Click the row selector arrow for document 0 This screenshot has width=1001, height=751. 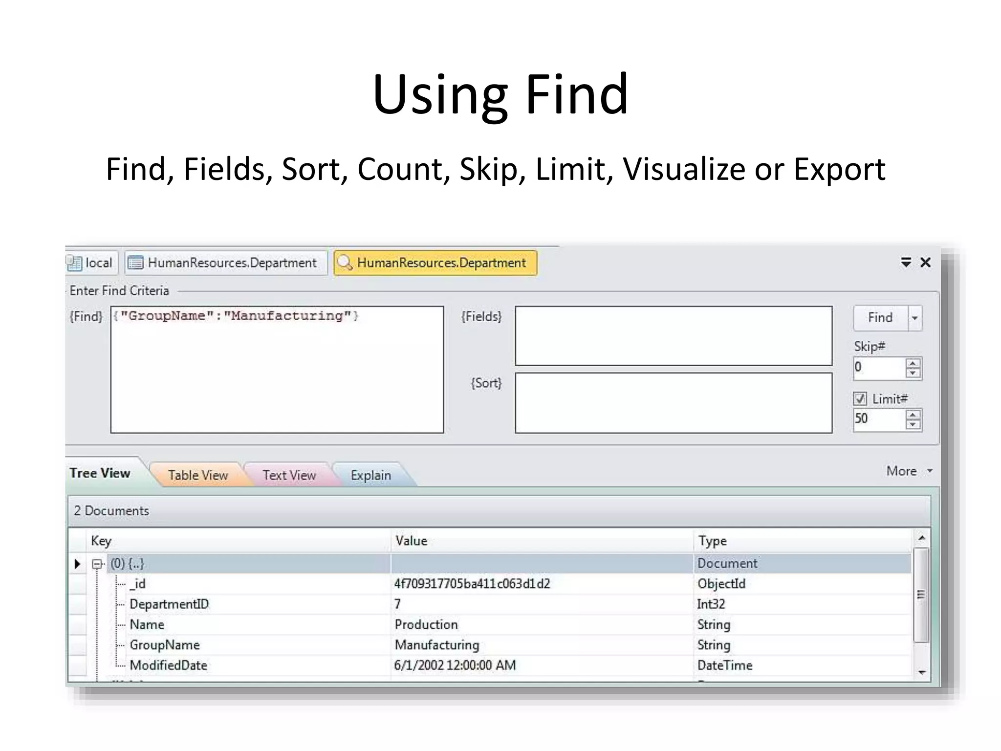(77, 564)
